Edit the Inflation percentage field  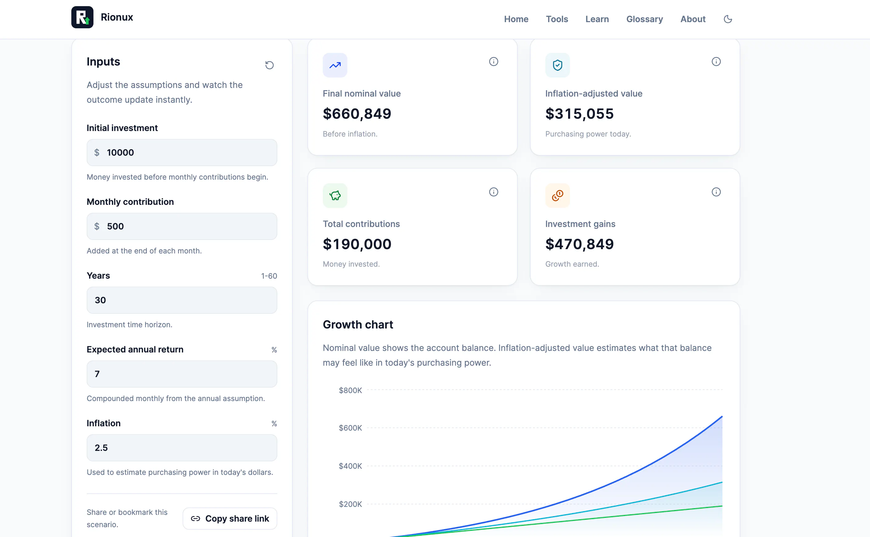pyautogui.click(x=182, y=448)
